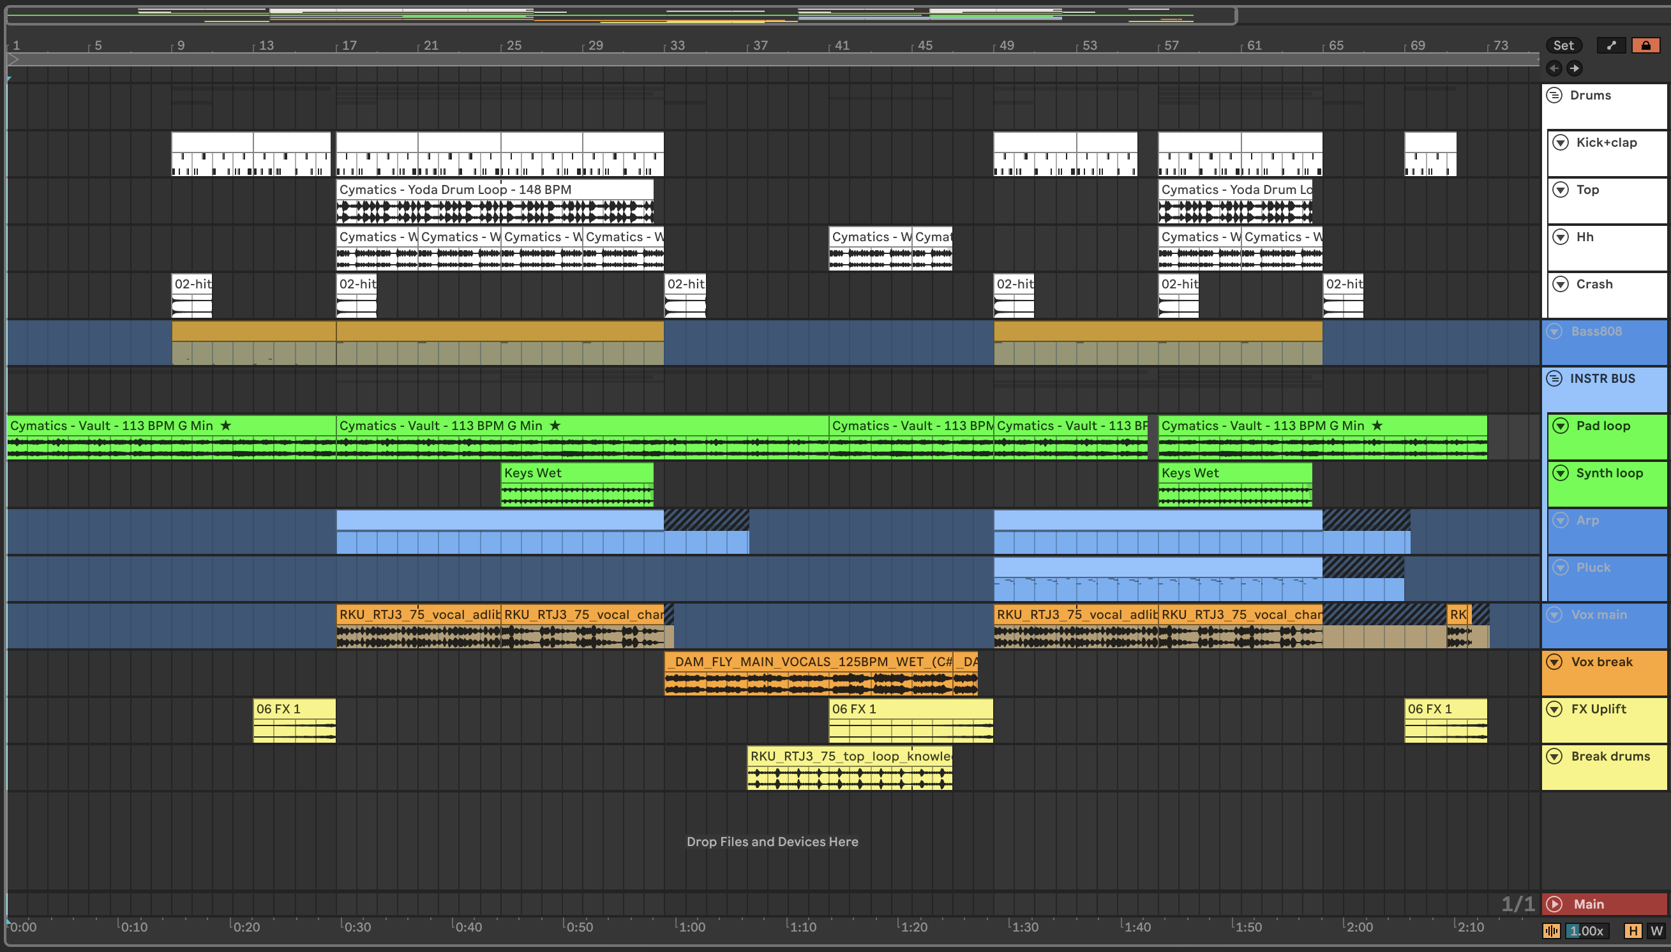Screen dimensions: 1671x952
Task: Click 1:00 in the bottom time ruler
Action: click(x=691, y=926)
